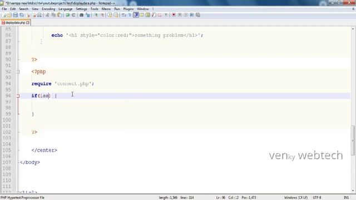Click the Open file toolbar icon

pyautogui.click(x=9, y=15)
